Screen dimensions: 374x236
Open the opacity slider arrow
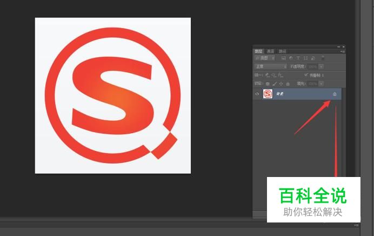click(x=322, y=67)
